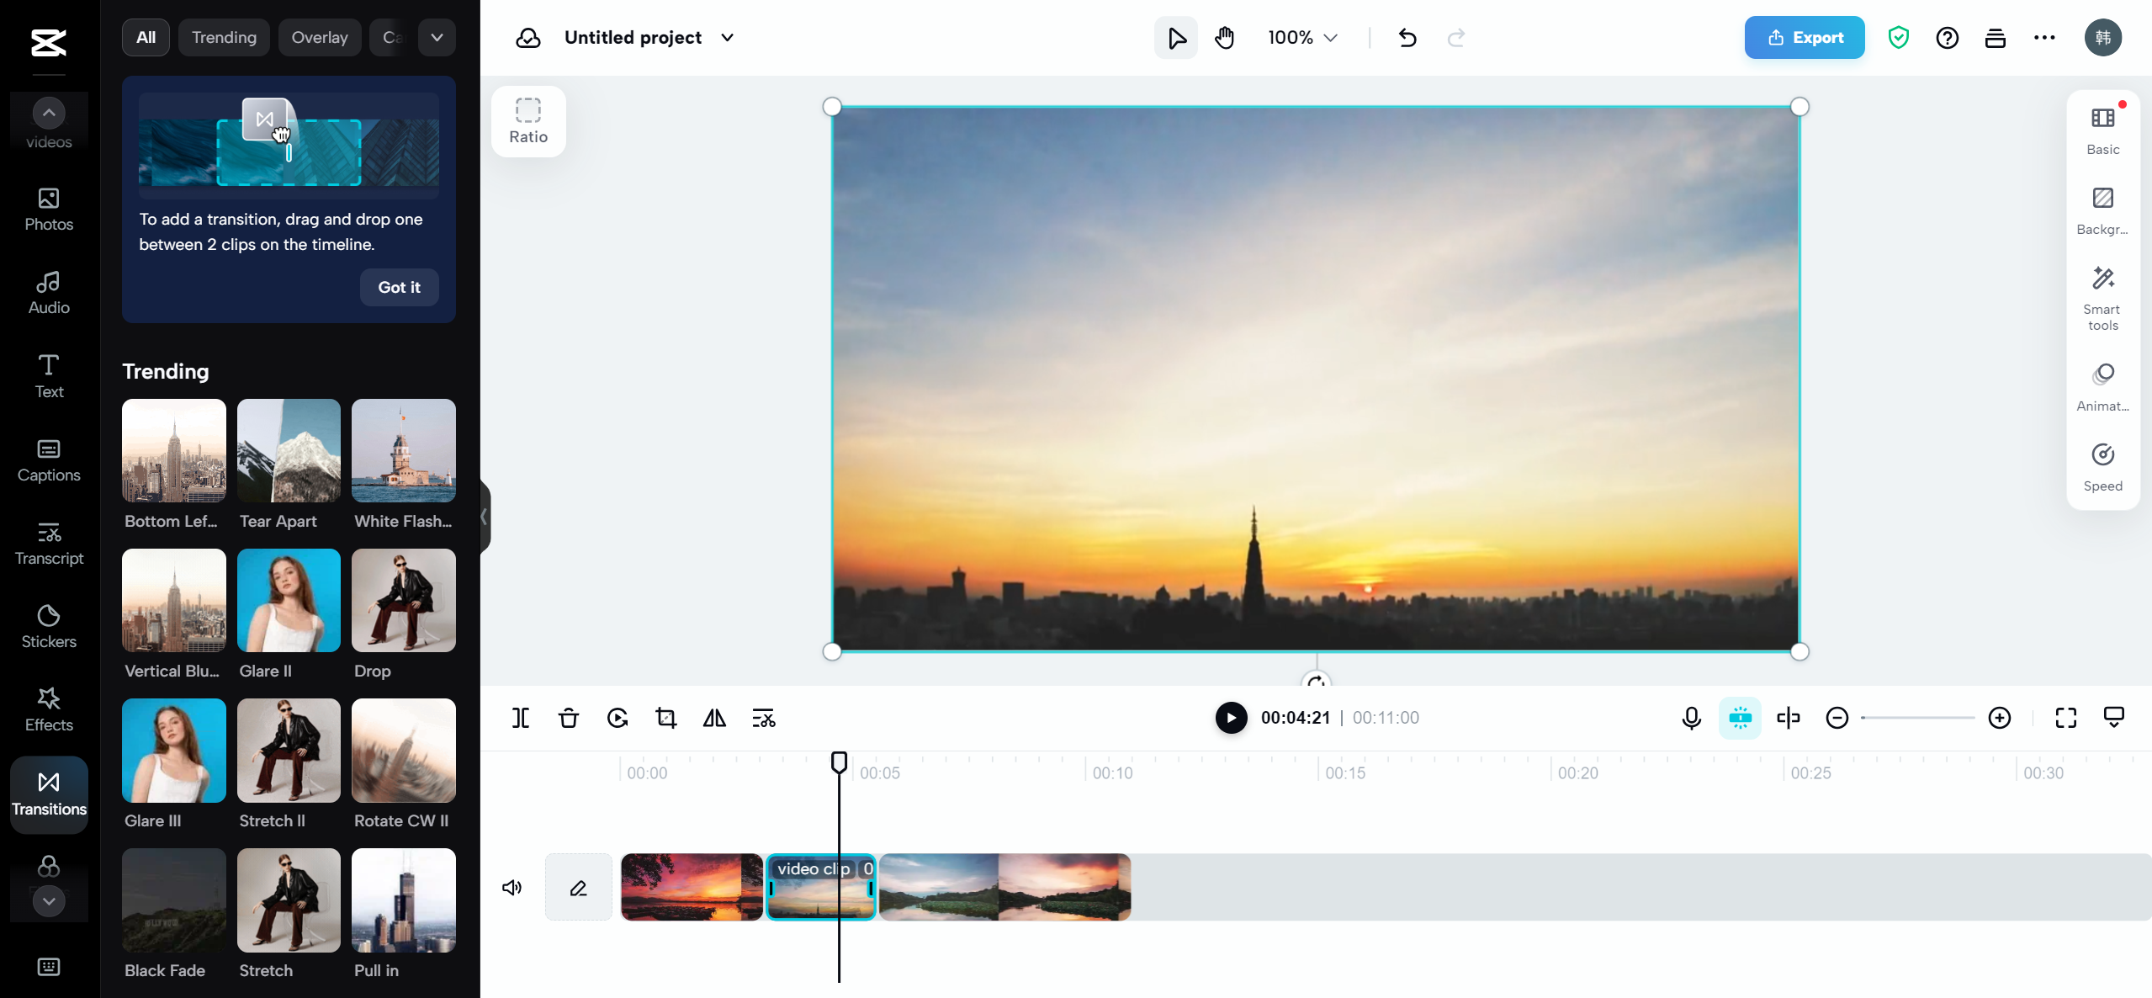Delete the selected clip with trash icon
Image resolution: width=2152 pixels, height=998 pixels.
pyautogui.click(x=569, y=718)
